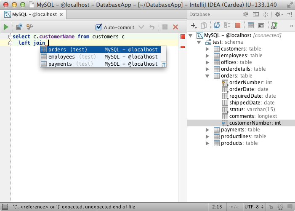Click the red X cancel icon
This screenshot has height=211, width=295.
[175, 27]
